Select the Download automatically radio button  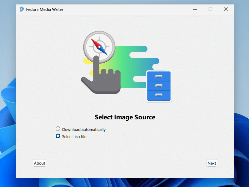58,129
